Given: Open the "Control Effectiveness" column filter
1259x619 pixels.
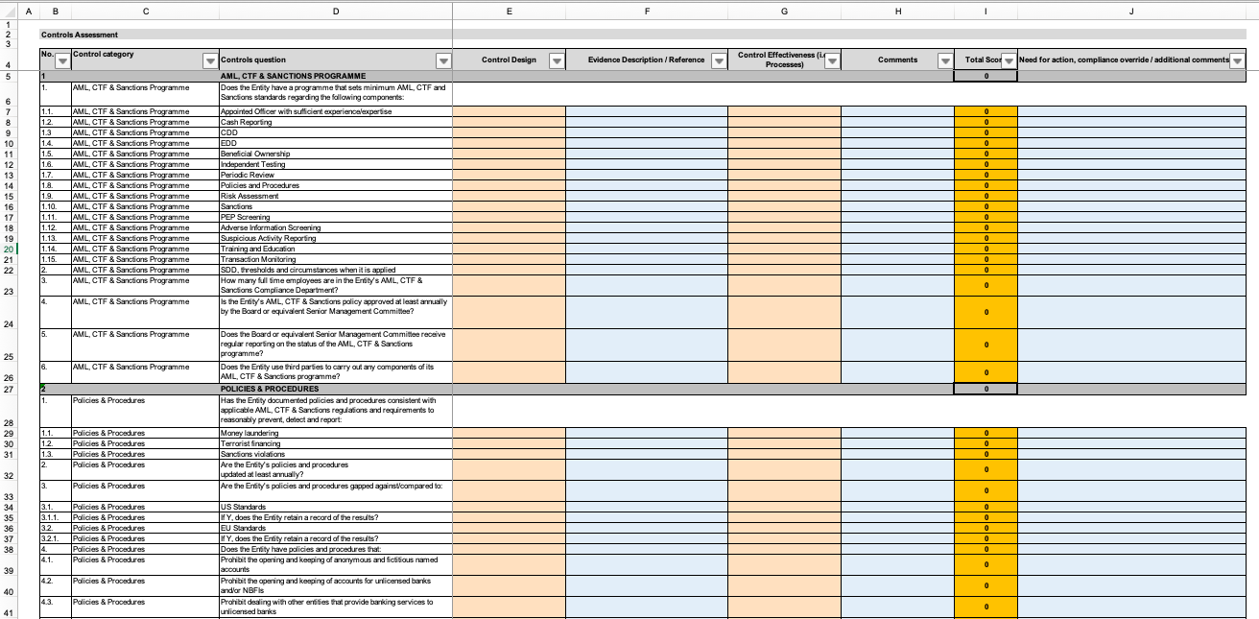Looking at the screenshot, I should 832,60.
